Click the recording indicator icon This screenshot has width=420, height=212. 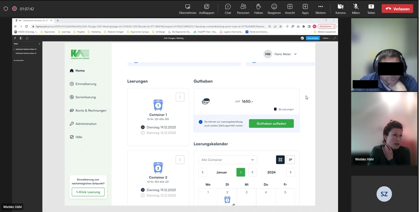pos(14,8)
